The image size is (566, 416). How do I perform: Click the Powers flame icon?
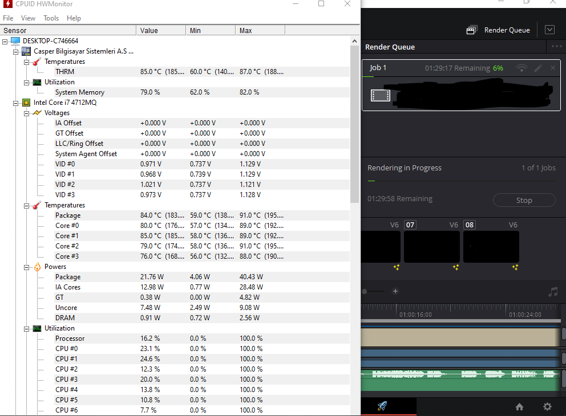pos(37,267)
